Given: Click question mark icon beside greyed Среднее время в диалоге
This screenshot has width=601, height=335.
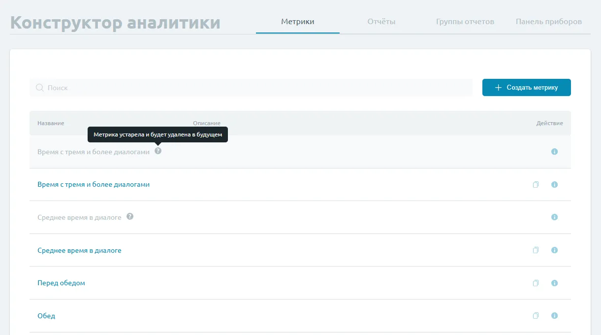Looking at the screenshot, I should (x=130, y=216).
